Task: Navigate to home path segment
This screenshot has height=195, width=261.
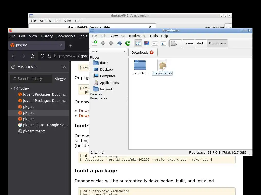Action: (x=188, y=43)
